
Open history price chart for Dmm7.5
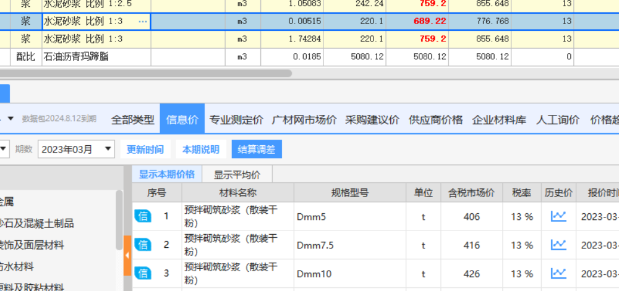point(558,245)
